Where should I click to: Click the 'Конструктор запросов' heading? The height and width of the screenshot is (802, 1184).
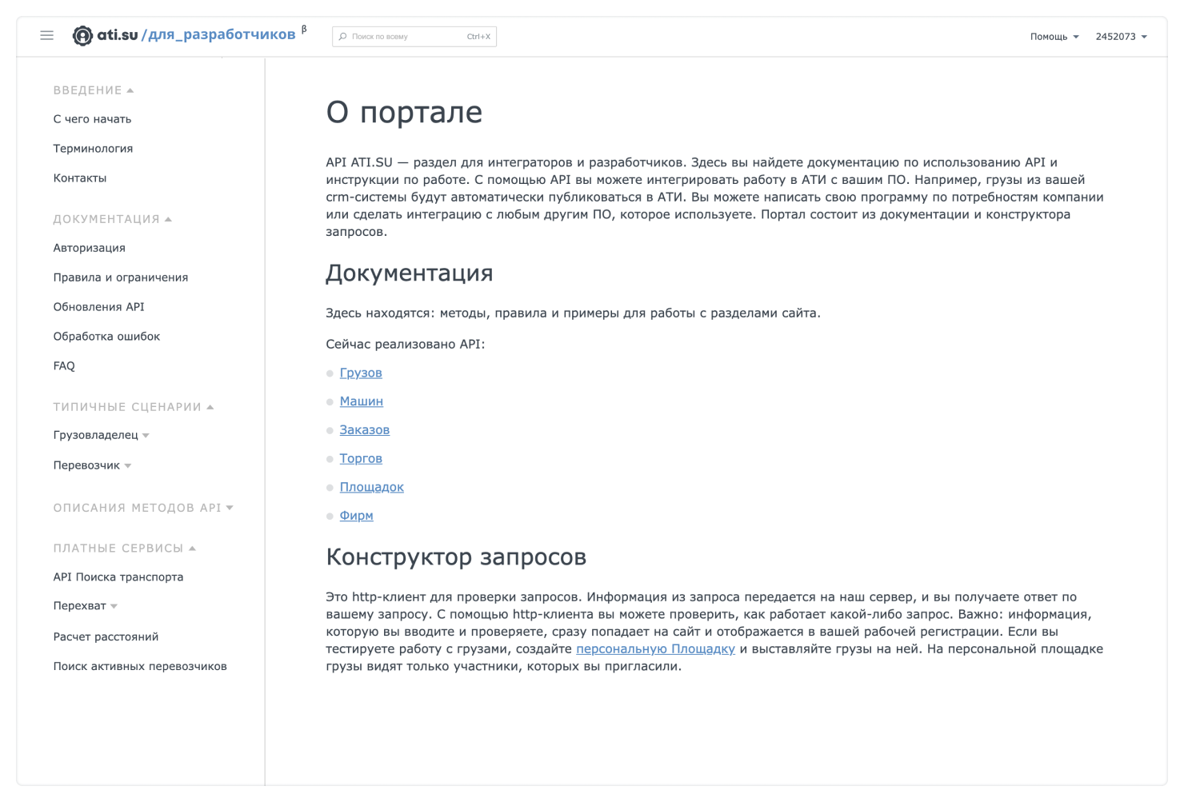456,557
